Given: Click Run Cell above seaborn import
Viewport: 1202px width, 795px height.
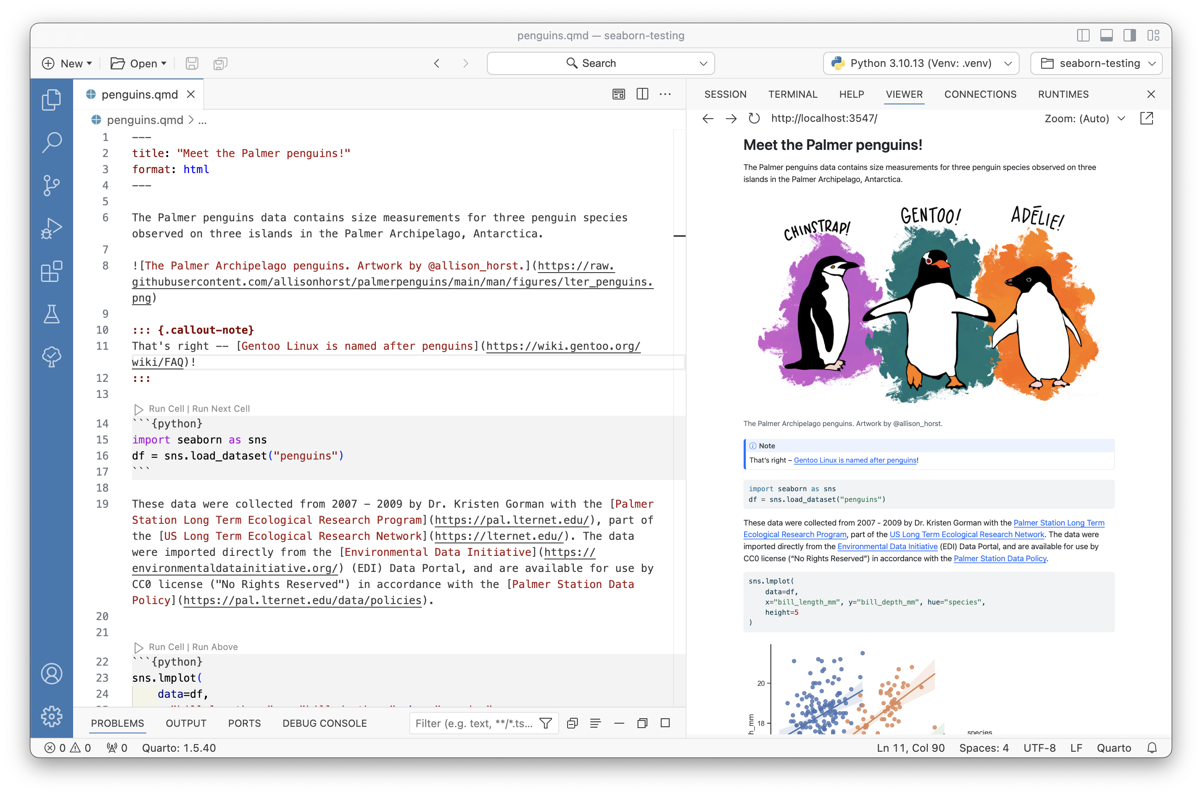Looking at the screenshot, I should pyautogui.click(x=166, y=409).
